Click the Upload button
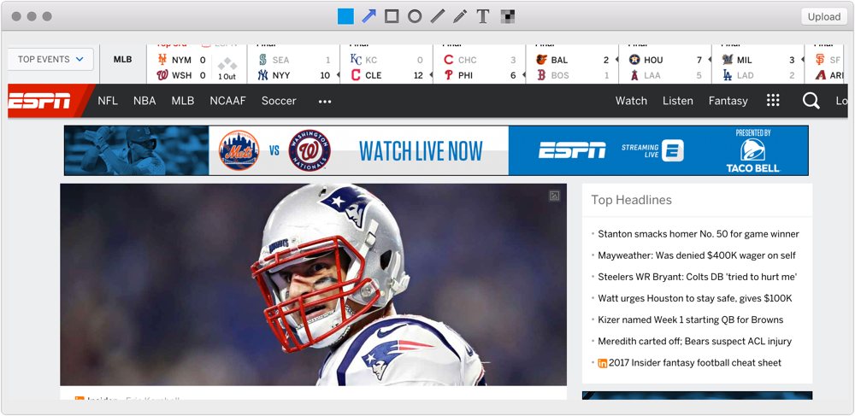 coord(824,16)
